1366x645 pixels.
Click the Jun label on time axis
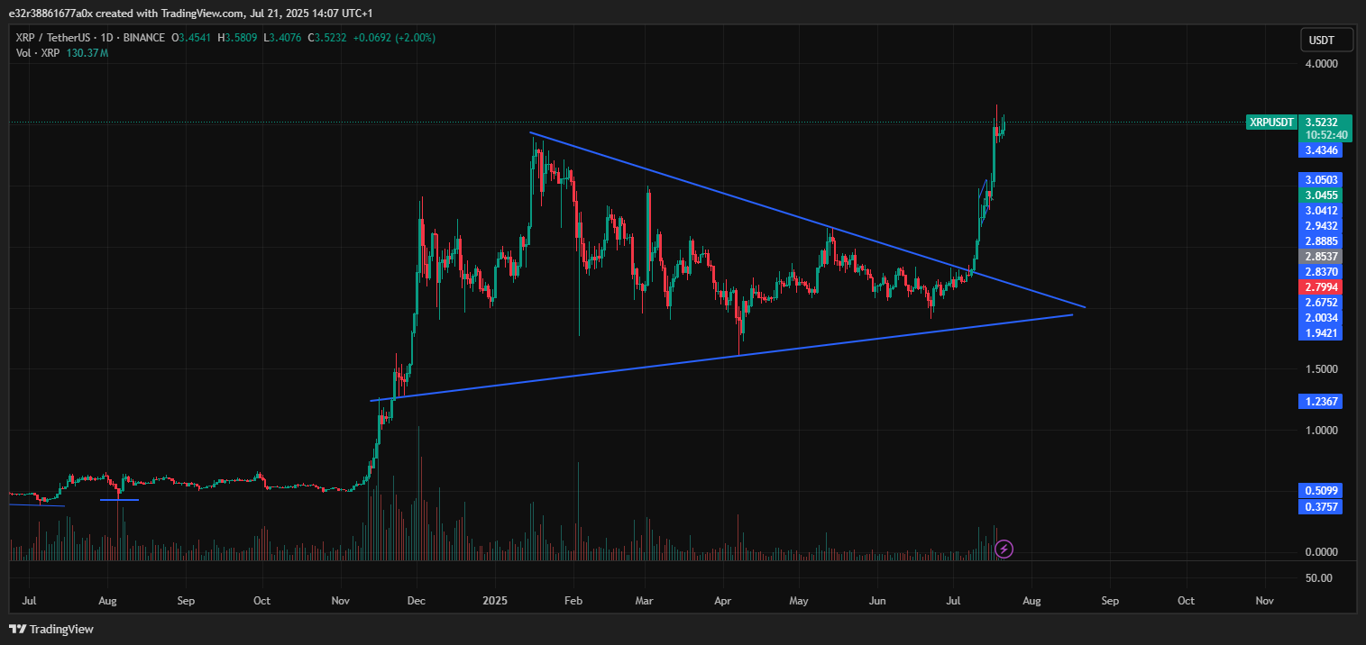[876, 600]
